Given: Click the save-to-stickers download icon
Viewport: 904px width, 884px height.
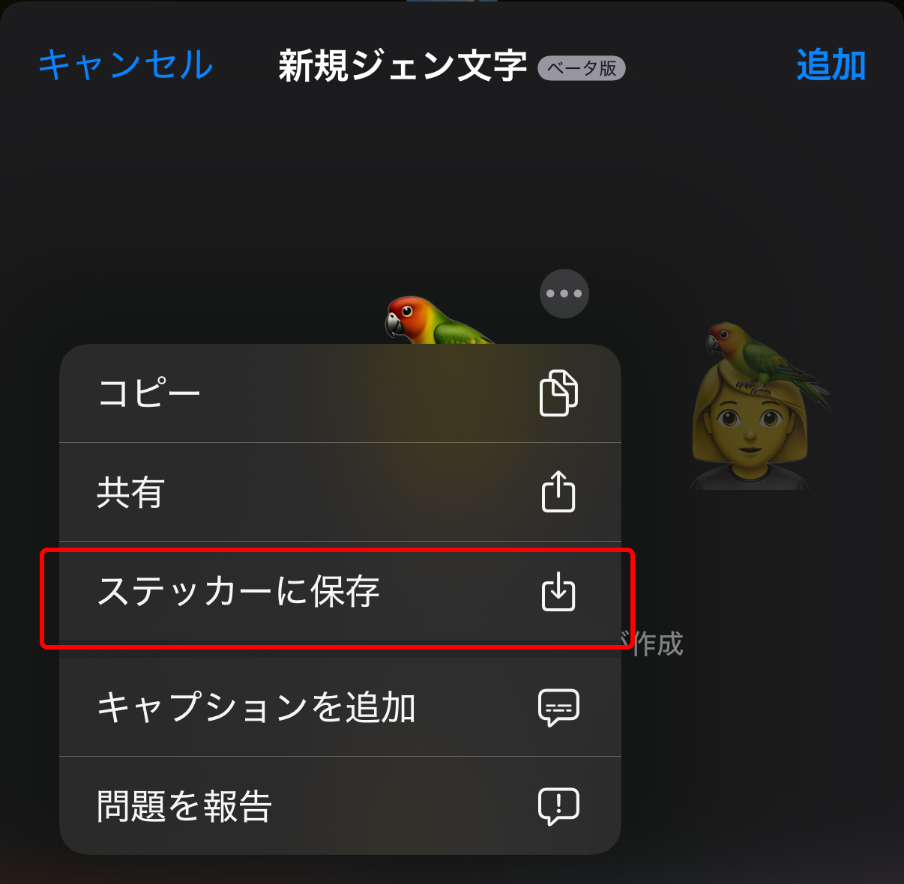Looking at the screenshot, I should point(558,592).
